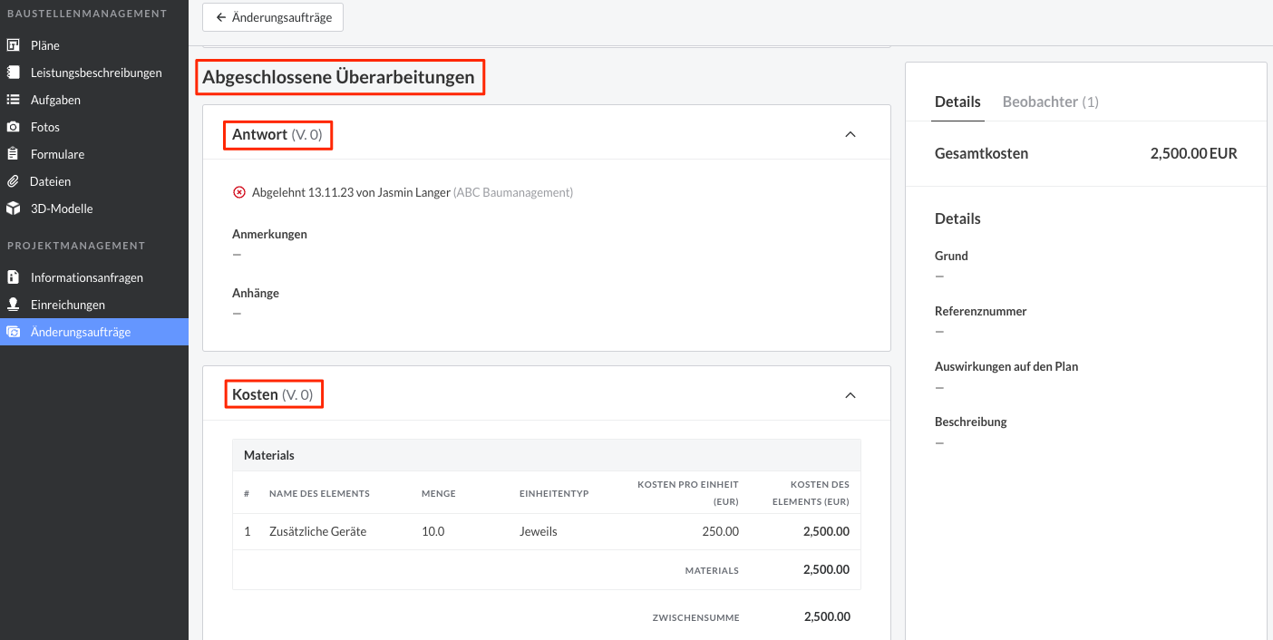Click the Aufgaben list icon
This screenshot has width=1273, height=640.
(x=14, y=100)
